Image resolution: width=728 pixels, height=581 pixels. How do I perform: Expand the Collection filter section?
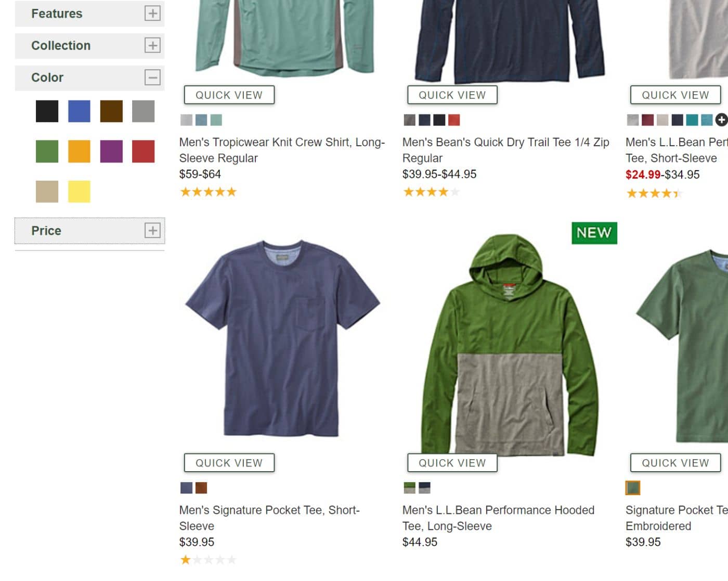pos(152,46)
